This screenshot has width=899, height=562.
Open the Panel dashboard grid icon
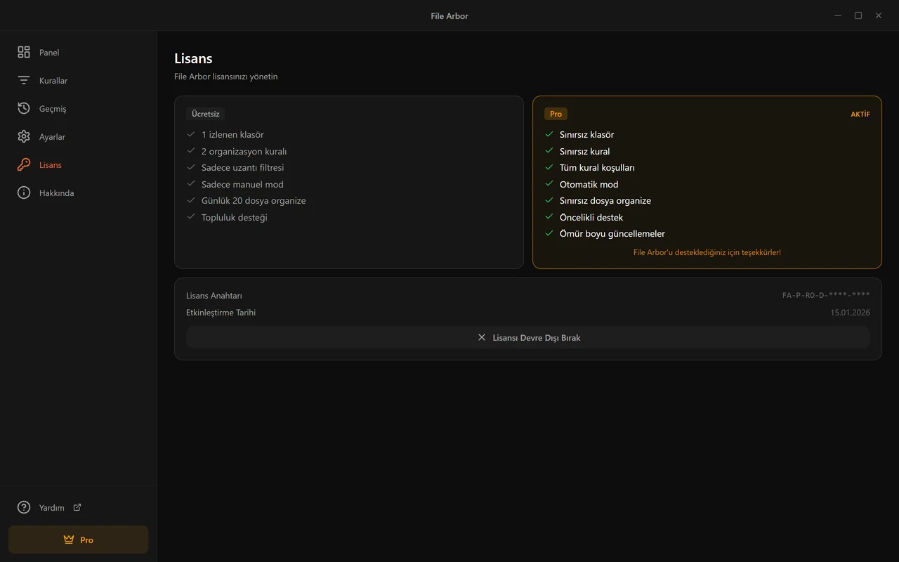(x=24, y=52)
